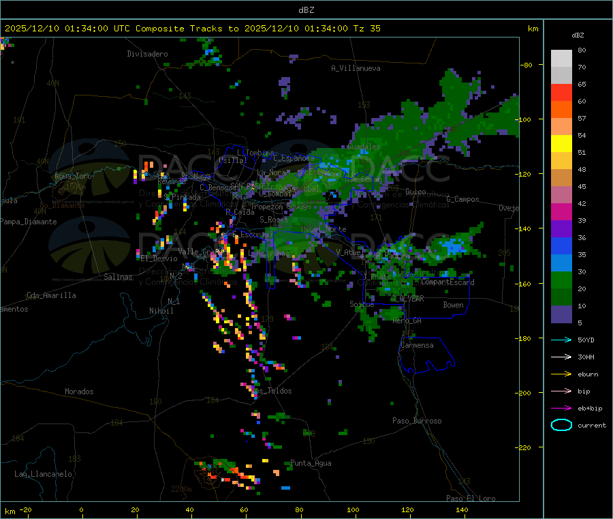Click the 'dBZ' legend heading
The width and height of the screenshot is (613, 519).
pyautogui.click(x=578, y=35)
